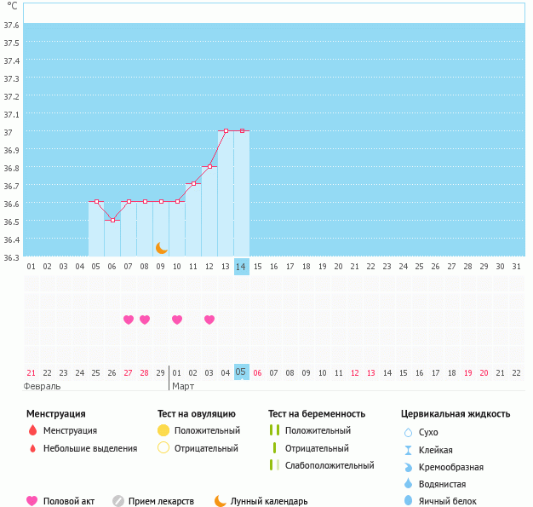Select the highlighted cycle day 14 label
The height and width of the screenshot is (507, 533).
(x=242, y=266)
